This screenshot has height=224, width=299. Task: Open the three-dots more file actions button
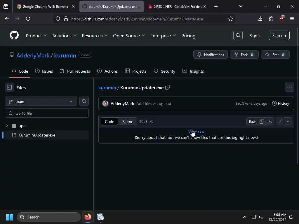(289, 87)
